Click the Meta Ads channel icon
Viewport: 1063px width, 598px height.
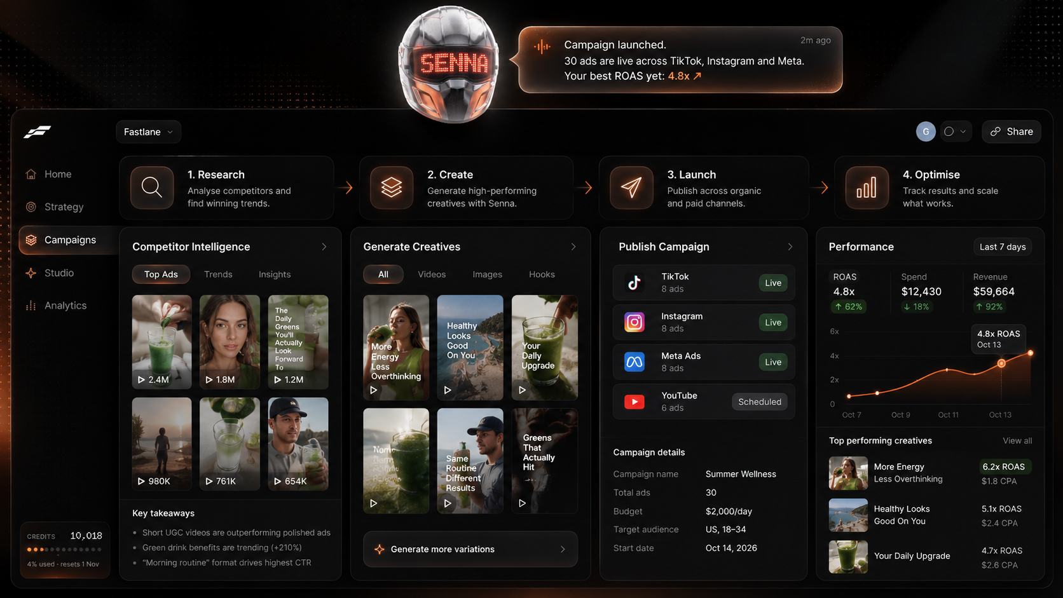[x=634, y=362]
